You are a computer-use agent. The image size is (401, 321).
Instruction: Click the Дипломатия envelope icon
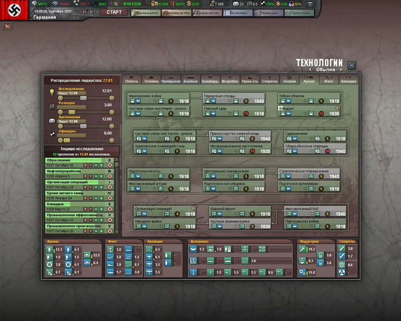52,120
